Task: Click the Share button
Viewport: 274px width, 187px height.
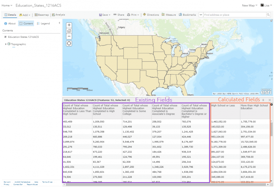Action: point(119,15)
